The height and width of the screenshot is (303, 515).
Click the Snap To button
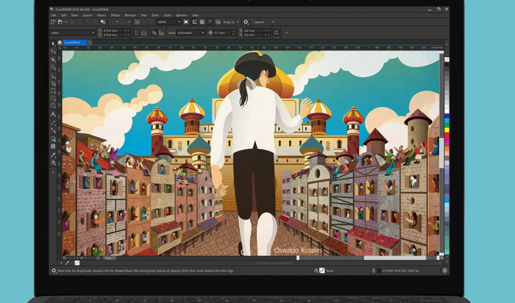(x=228, y=22)
